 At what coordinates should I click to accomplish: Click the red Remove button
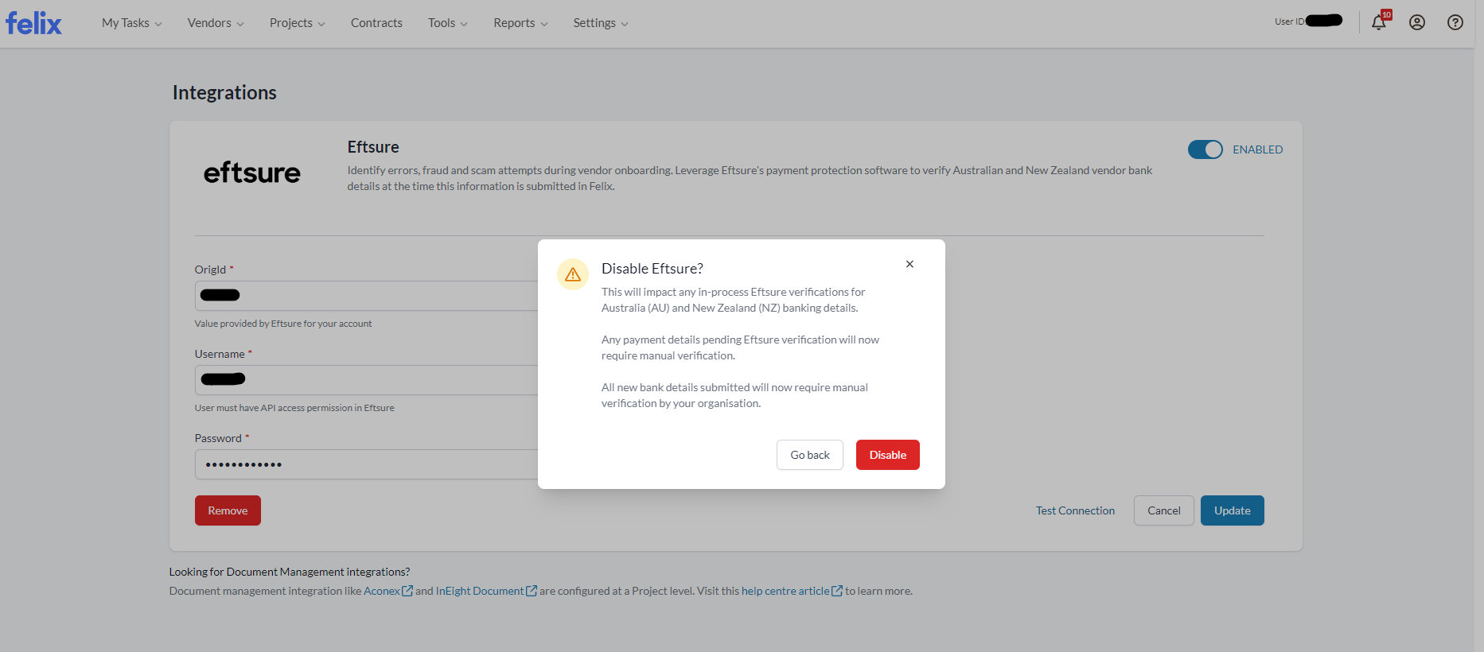(228, 510)
